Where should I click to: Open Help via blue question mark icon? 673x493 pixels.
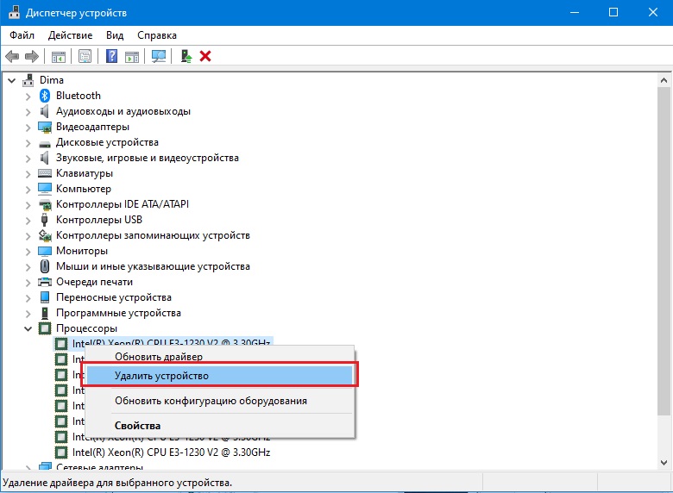click(x=111, y=56)
